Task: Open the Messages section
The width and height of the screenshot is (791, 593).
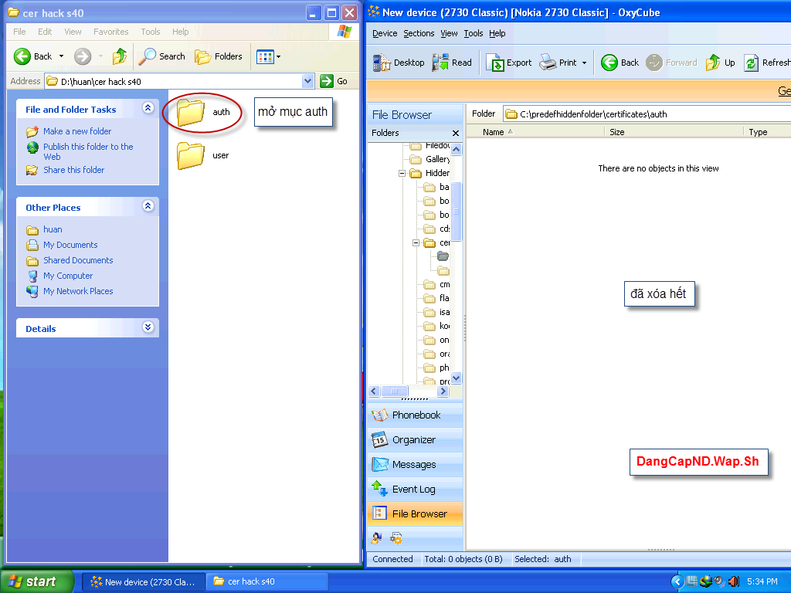Action: pos(415,464)
